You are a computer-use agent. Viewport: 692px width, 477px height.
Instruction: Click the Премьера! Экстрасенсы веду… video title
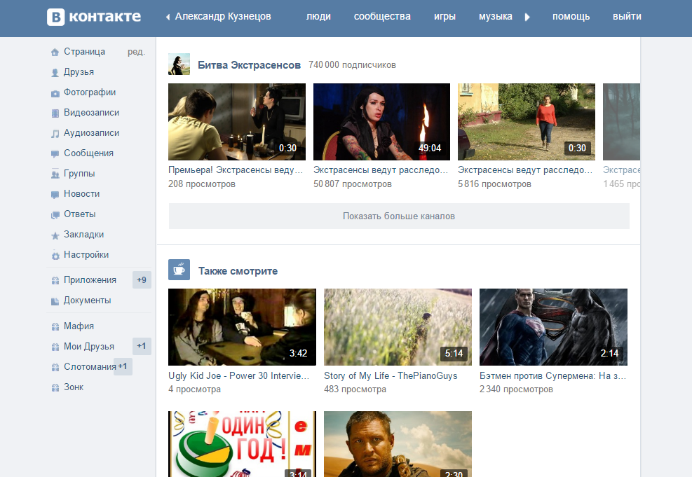tap(236, 170)
